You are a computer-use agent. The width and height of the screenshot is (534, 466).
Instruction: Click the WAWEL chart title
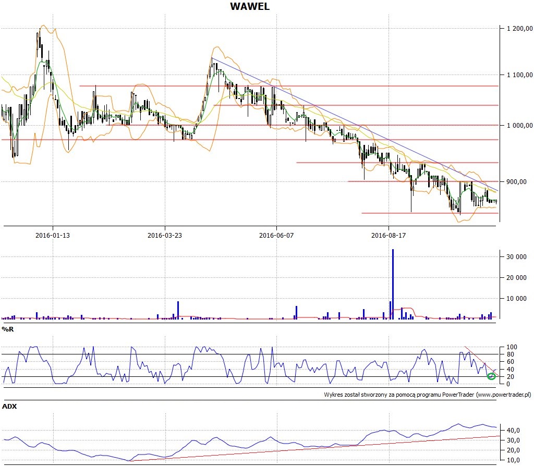coord(250,6)
